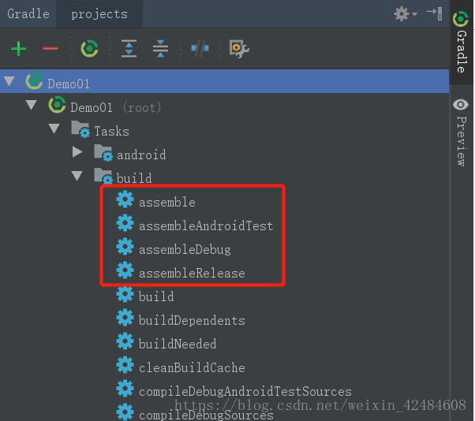Select the build folder label
The width and height of the screenshot is (475, 421).
coord(134,178)
